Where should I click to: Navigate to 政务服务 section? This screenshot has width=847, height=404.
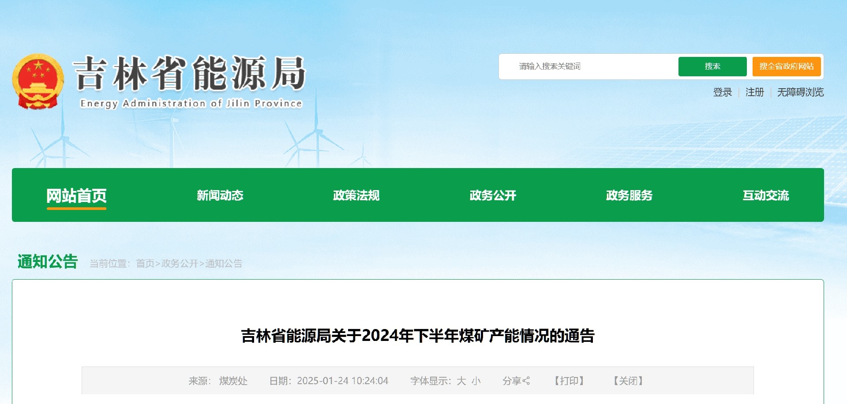click(629, 195)
